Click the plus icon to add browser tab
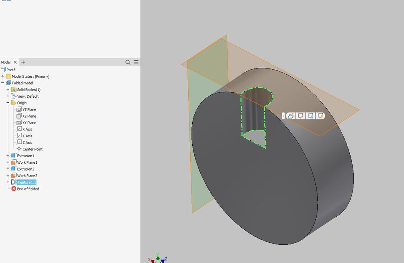Image resolution: width=404 pixels, height=263 pixels. tap(23, 62)
